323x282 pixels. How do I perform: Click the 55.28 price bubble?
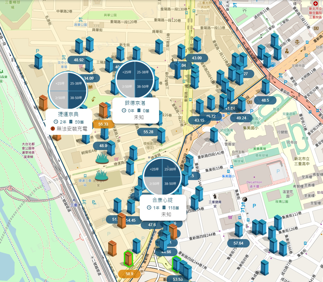[x=148, y=132]
